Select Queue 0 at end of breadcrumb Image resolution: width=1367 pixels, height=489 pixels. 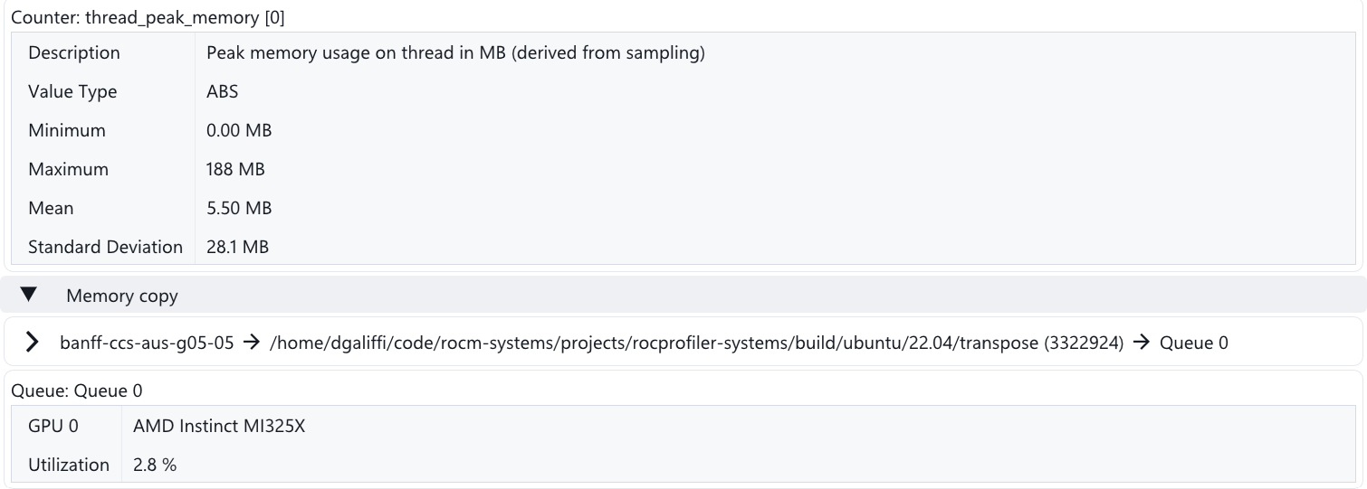(x=1194, y=343)
